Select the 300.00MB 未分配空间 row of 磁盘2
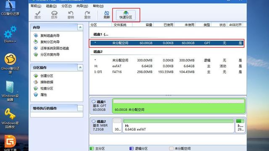 coord(167,60)
